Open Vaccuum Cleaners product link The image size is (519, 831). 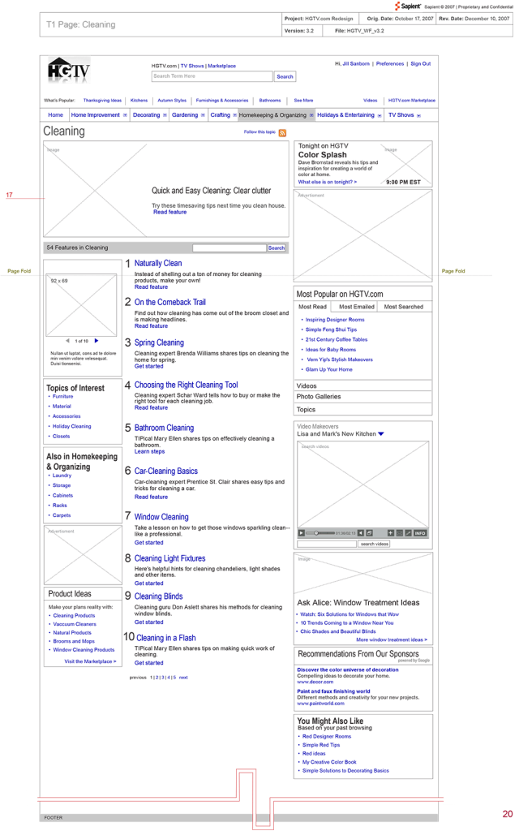(74, 624)
